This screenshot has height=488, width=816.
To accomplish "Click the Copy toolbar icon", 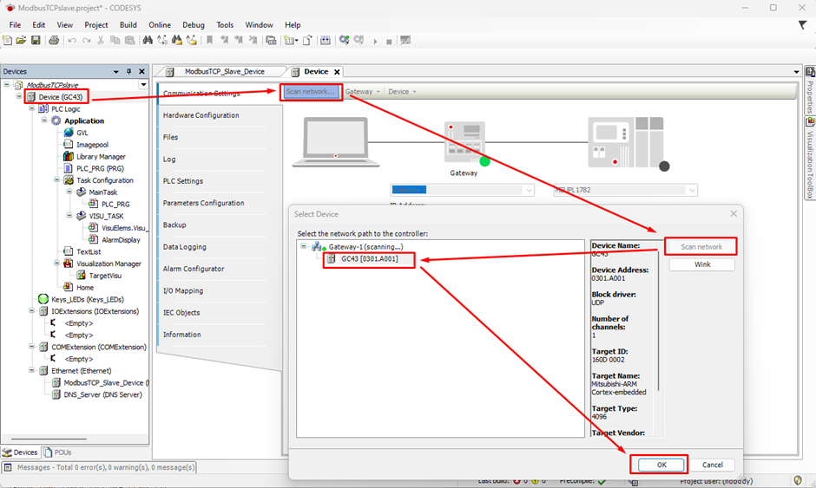I will click(x=115, y=40).
